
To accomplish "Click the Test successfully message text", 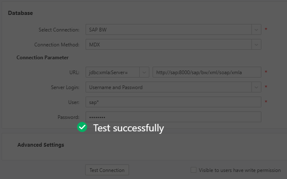I will tap(128, 128).
